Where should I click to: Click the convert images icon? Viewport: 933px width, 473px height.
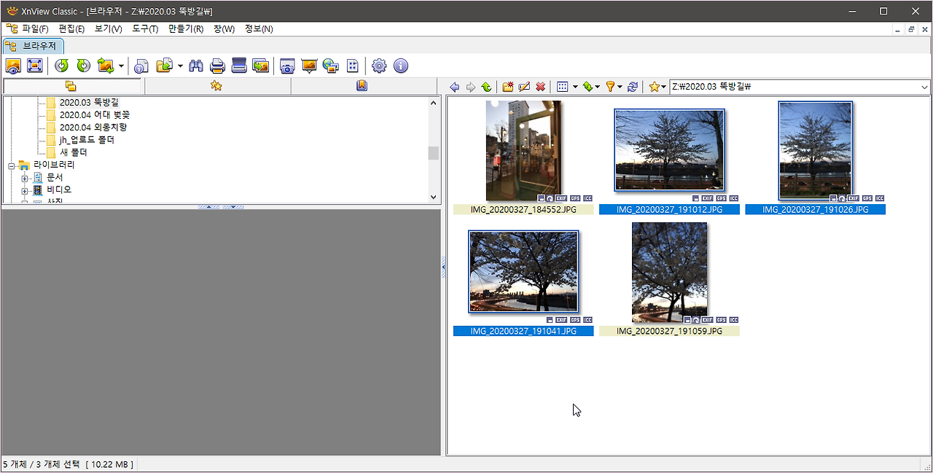pos(260,66)
